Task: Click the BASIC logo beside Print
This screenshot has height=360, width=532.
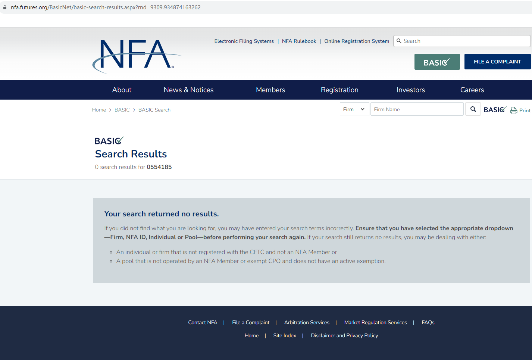Action: point(495,109)
